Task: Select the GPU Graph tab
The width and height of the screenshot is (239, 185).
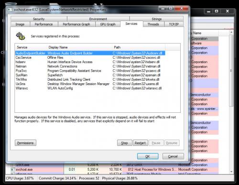Action: [108, 24]
